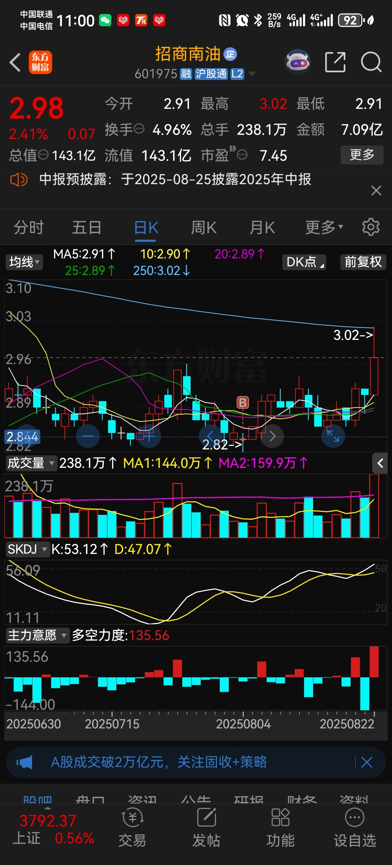The image size is (392, 865).
Task: Tap the 企 enterprise badge icon
Action: 230,54
